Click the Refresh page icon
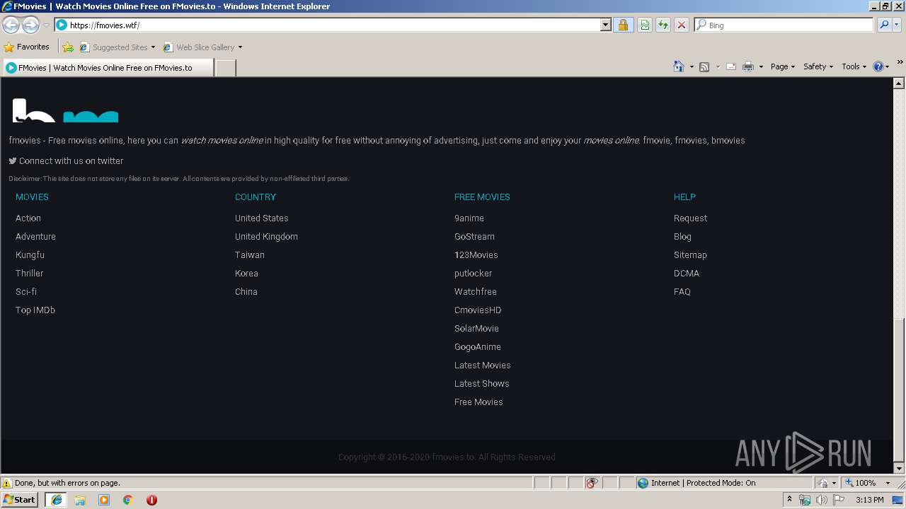The width and height of the screenshot is (906, 509). click(663, 25)
